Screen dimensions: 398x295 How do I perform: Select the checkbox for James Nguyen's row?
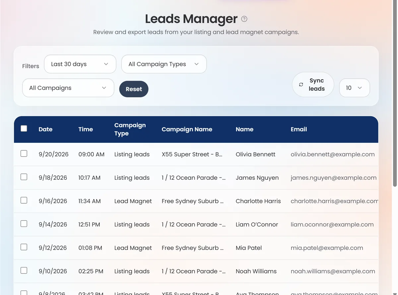tap(24, 177)
